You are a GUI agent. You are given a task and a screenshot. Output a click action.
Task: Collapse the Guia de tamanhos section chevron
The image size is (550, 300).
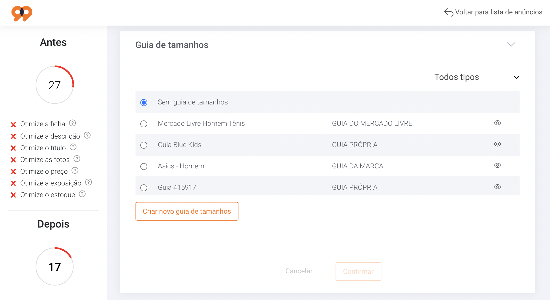tap(511, 44)
